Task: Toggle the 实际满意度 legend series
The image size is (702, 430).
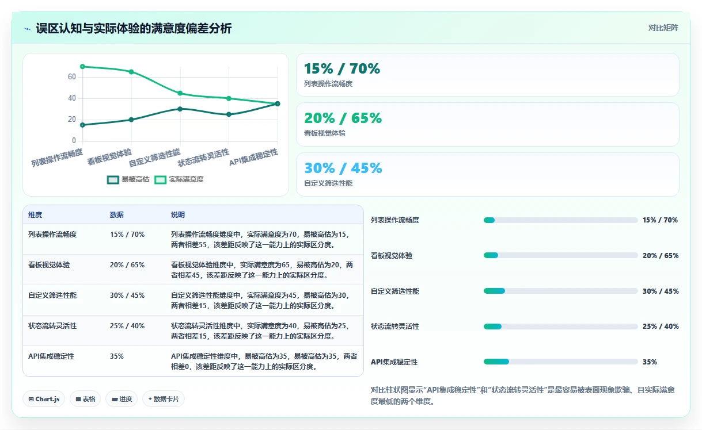Action: (179, 179)
